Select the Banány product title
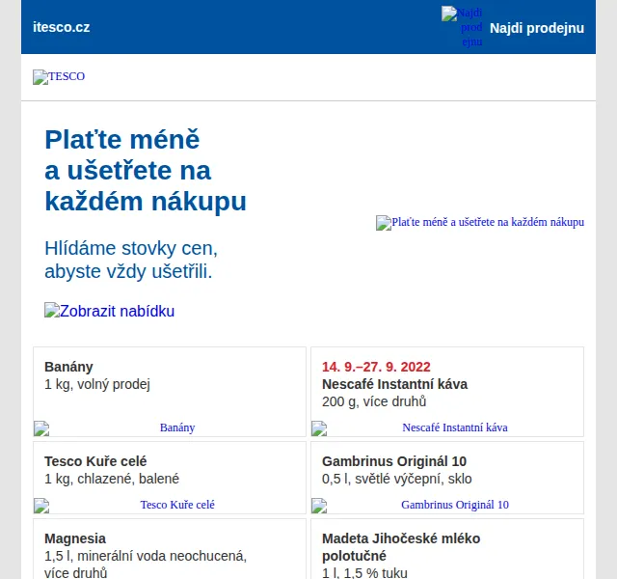Viewport: 617px width, 579px height. click(x=68, y=367)
